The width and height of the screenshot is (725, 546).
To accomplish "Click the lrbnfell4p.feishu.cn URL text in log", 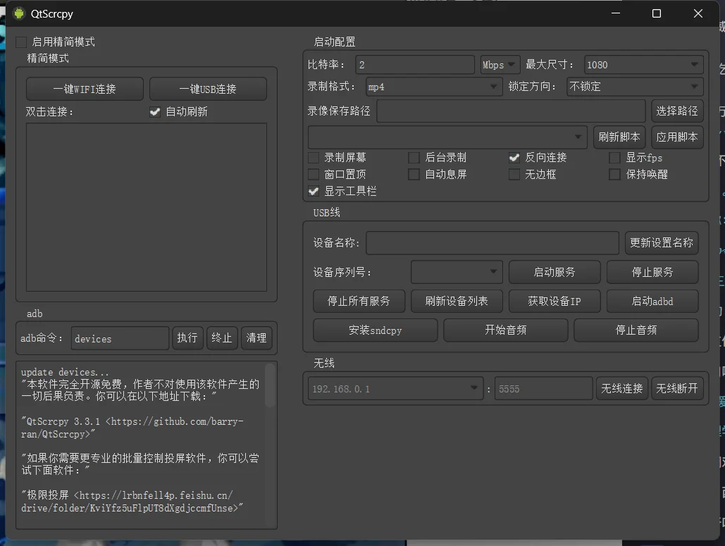I will (132, 502).
